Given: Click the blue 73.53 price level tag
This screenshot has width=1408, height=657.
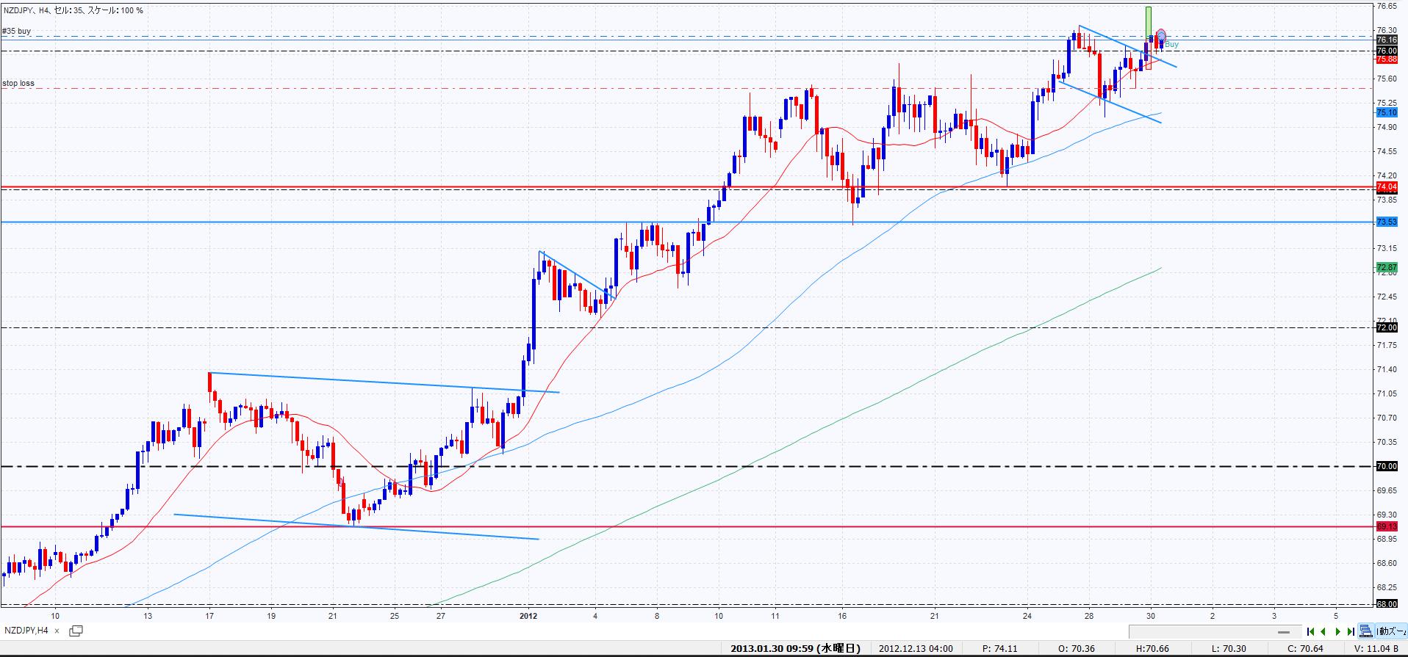Looking at the screenshot, I should tap(1386, 222).
